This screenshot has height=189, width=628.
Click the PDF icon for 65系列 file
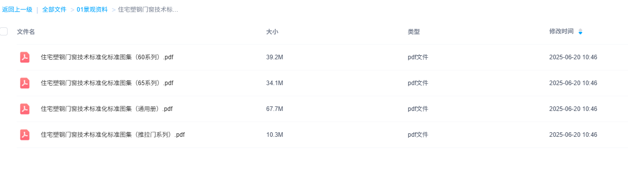tap(25, 83)
